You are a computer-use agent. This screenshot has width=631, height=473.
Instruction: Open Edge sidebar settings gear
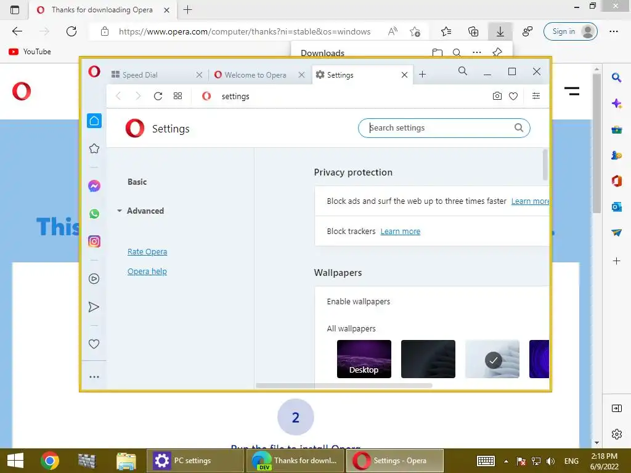coord(616,434)
